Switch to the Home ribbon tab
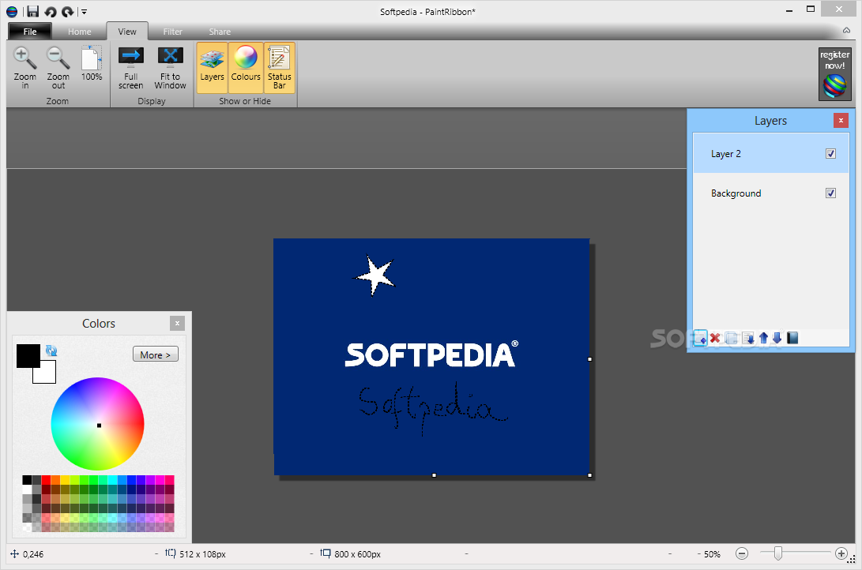Screen dimensions: 862x570 click(x=79, y=32)
